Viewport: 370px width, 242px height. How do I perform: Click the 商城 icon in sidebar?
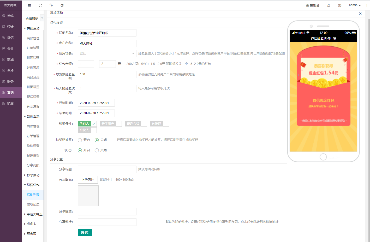(x=4, y=60)
